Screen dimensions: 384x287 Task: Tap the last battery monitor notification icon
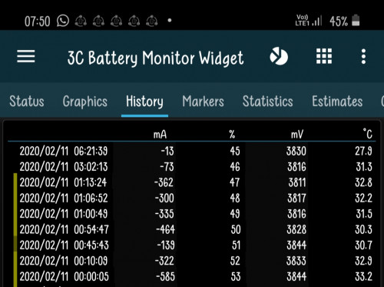pos(152,21)
